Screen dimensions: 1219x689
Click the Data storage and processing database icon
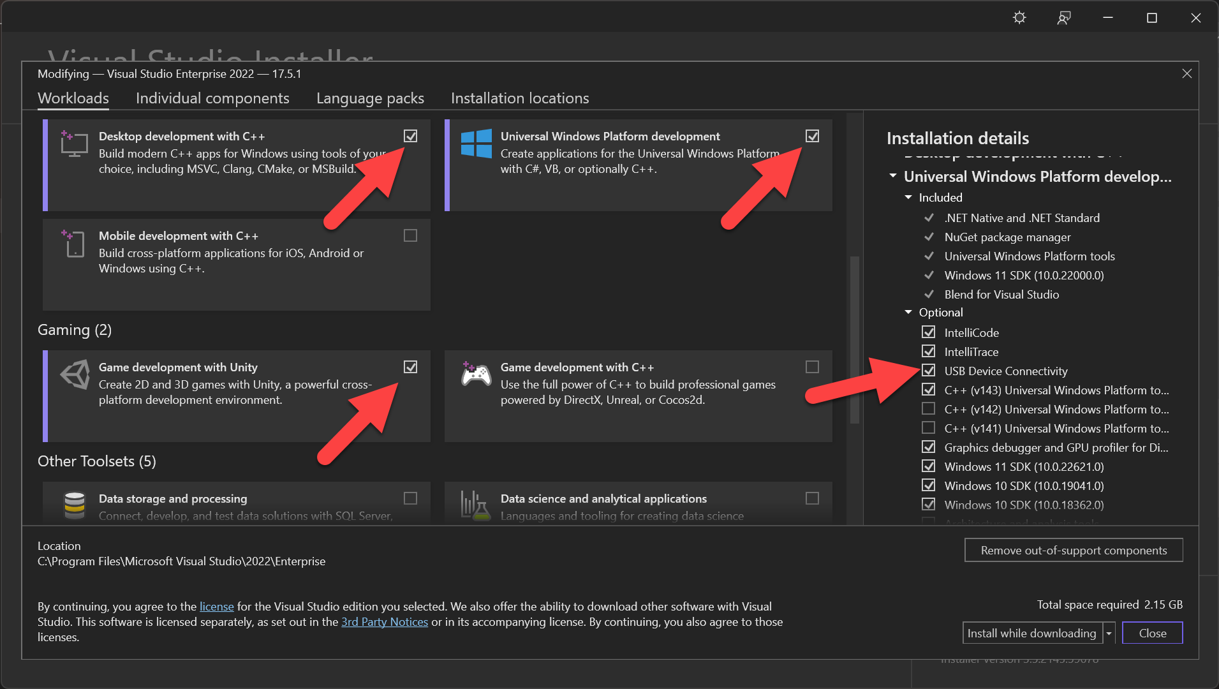tap(75, 505)
